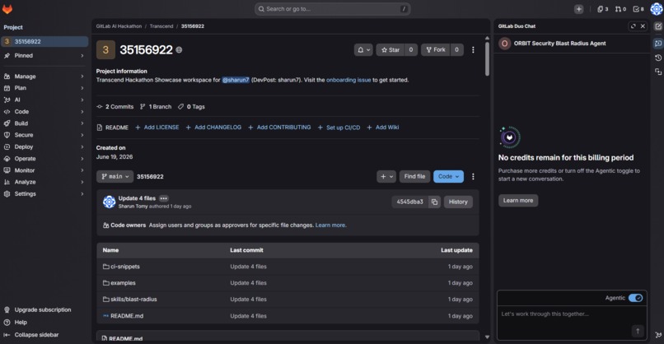The image size is (664, 344).
Task: Click Add CHANGELOG
Action: point(213,128)
